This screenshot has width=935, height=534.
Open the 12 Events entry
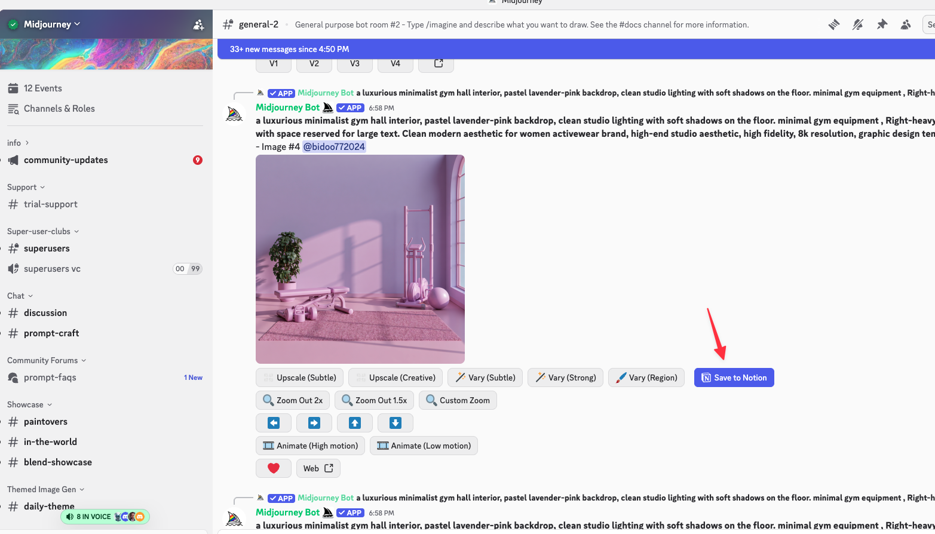click(x=42, y=88)
